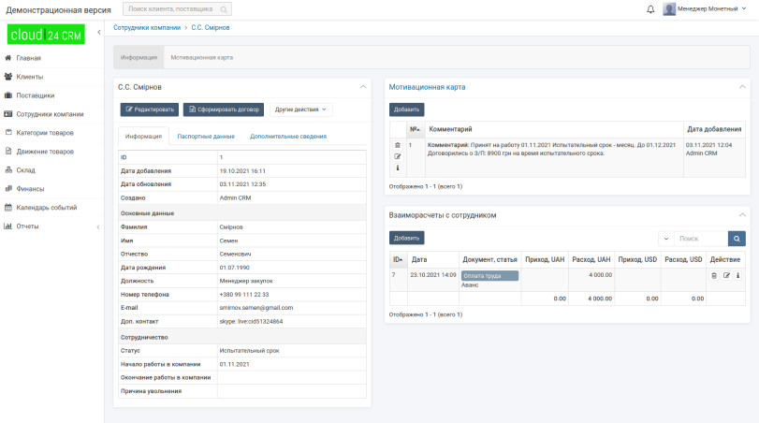Screen dimensions: 759x423
Task: Click the notification bell icon
Action: [x=650, y=9]
